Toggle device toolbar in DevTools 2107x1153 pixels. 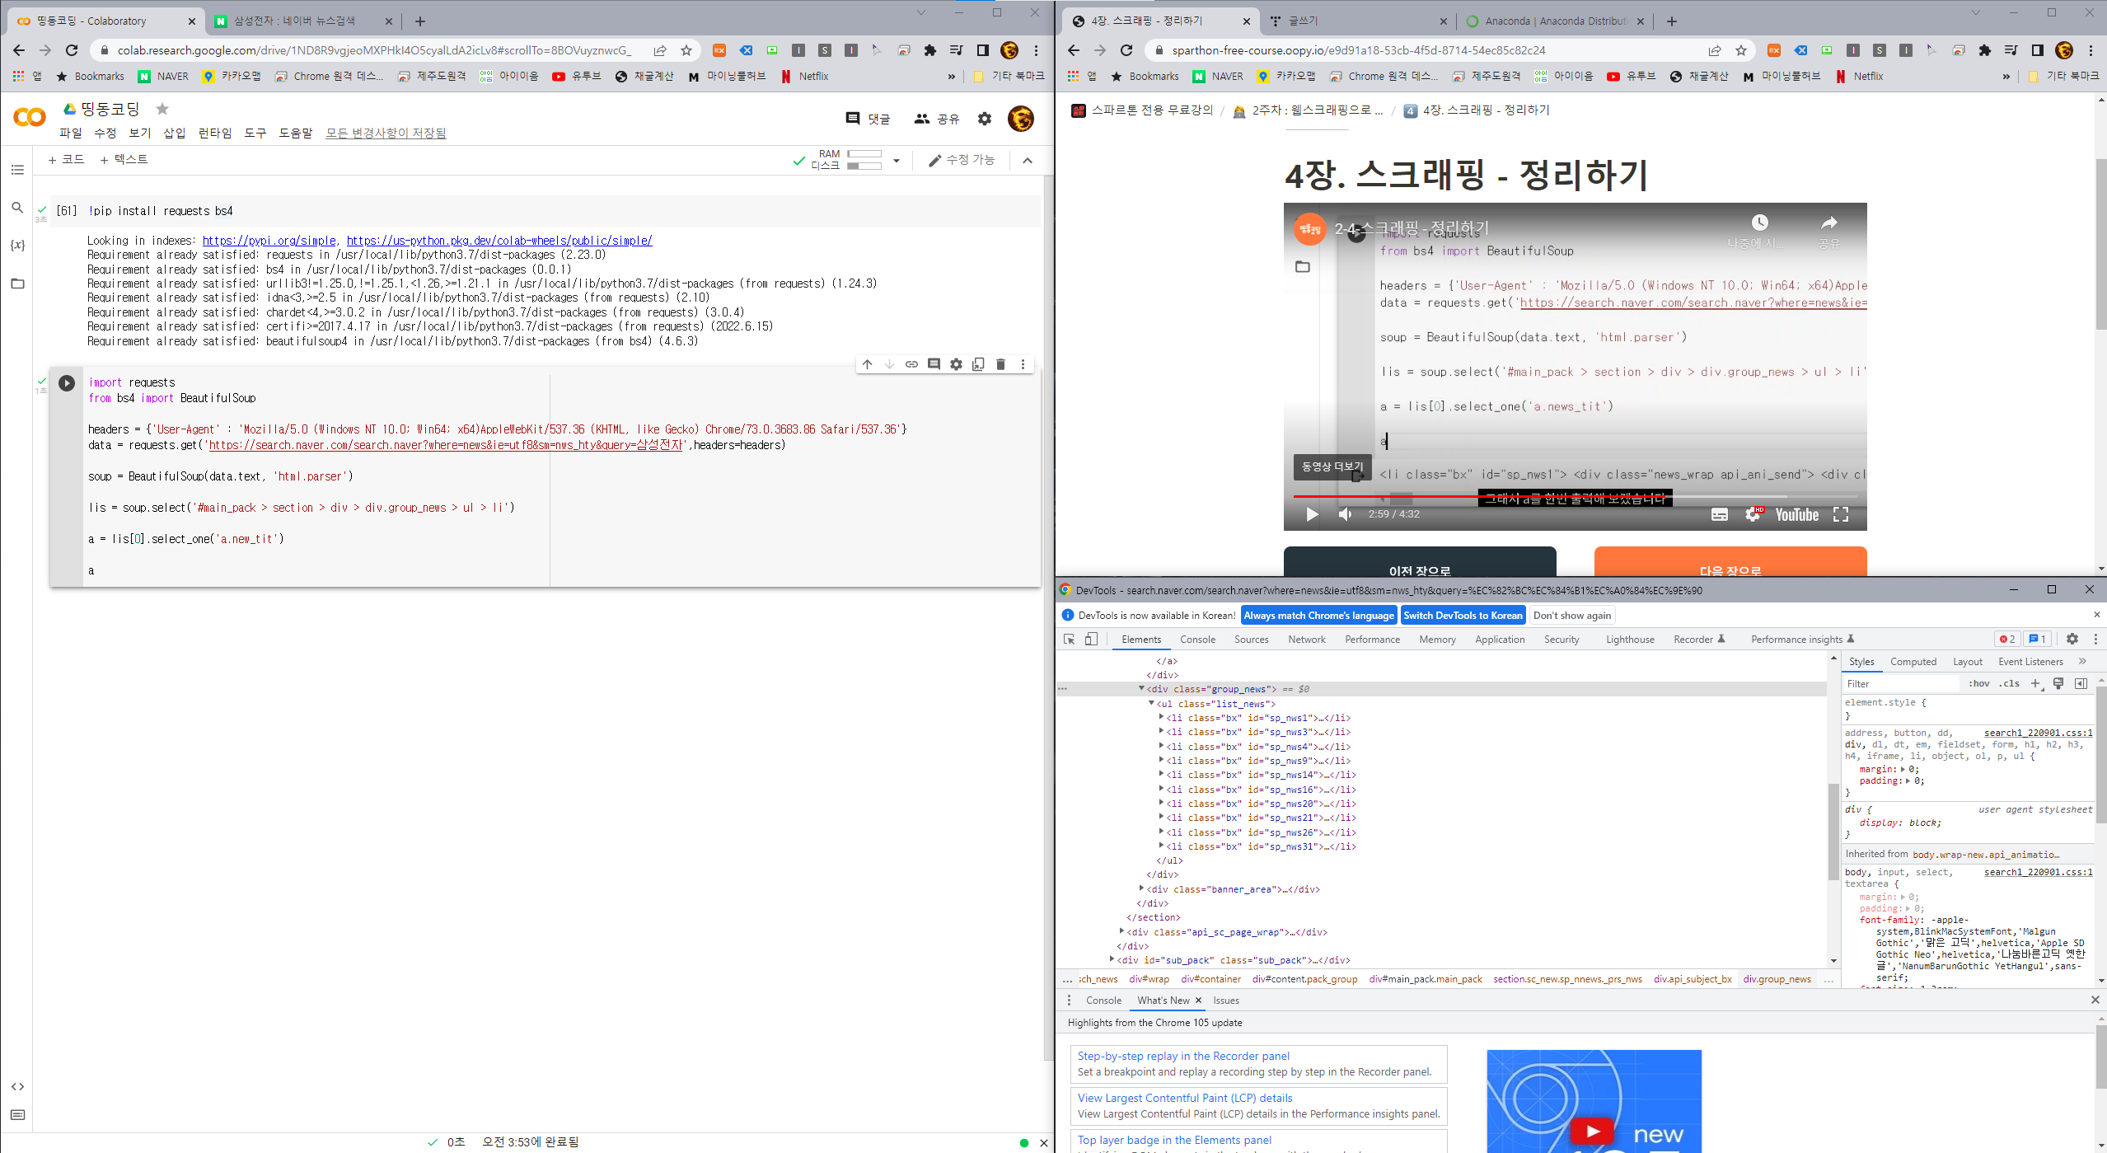(x=1091, y=640)
